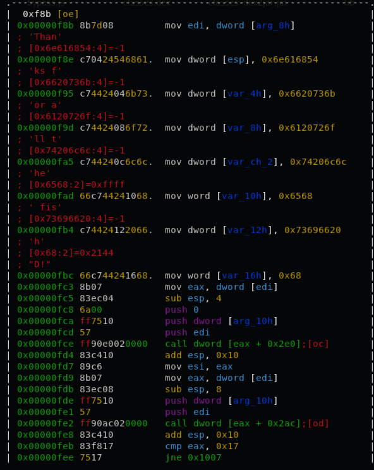Click address 0x00000fbc
This screenshot has height=470, width=374.
45,276
